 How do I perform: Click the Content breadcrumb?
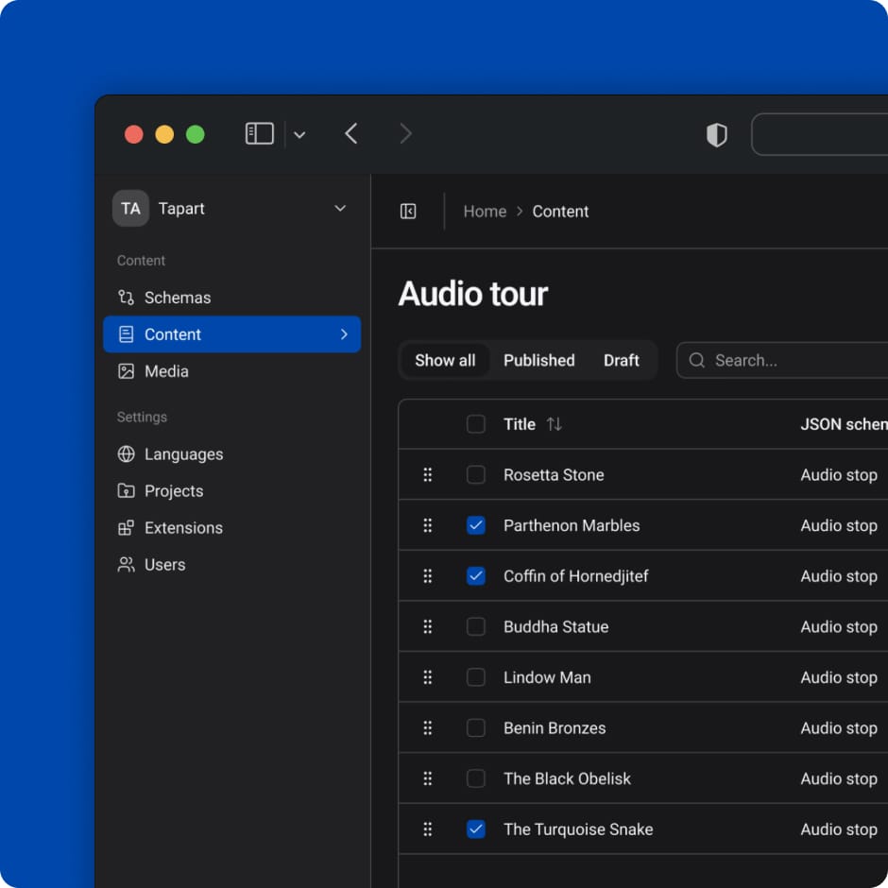[560, 212]
